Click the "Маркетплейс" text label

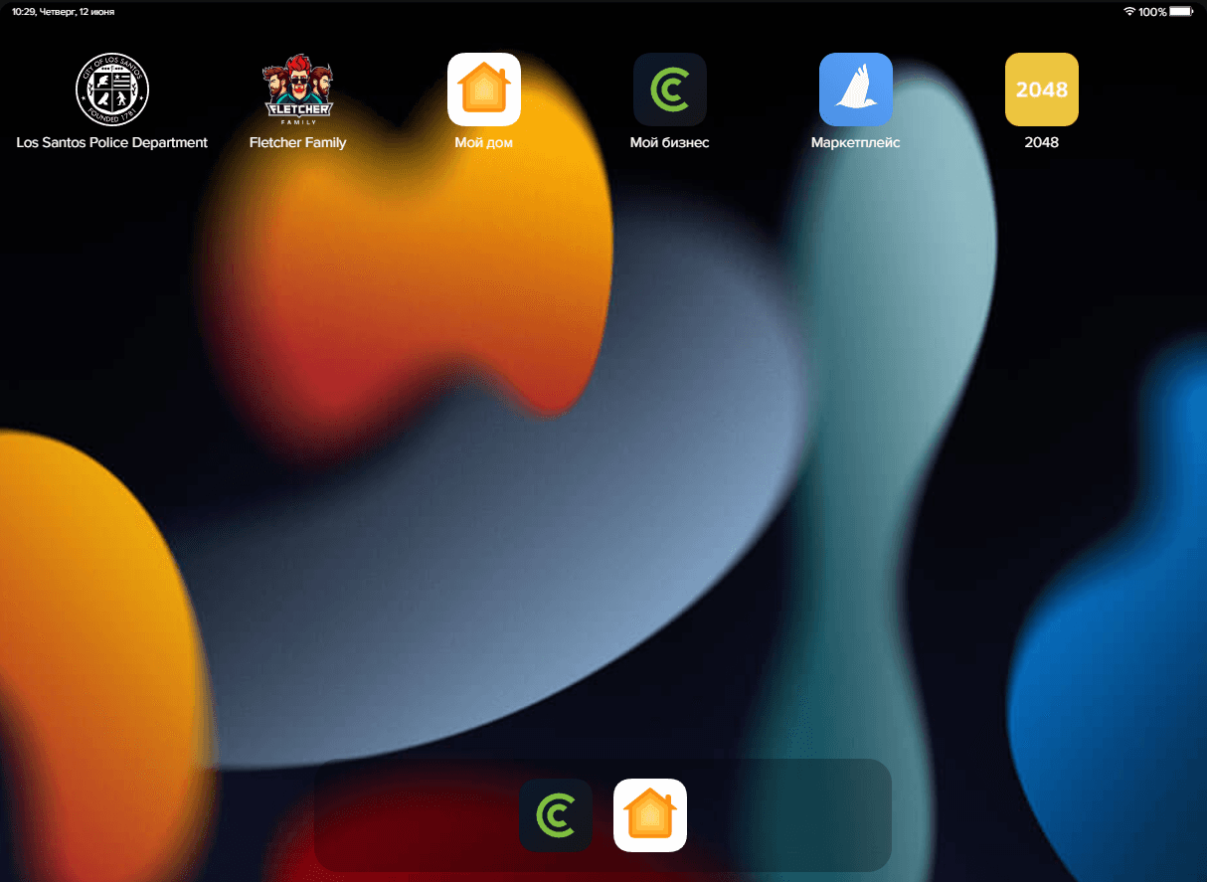[855, 142]
